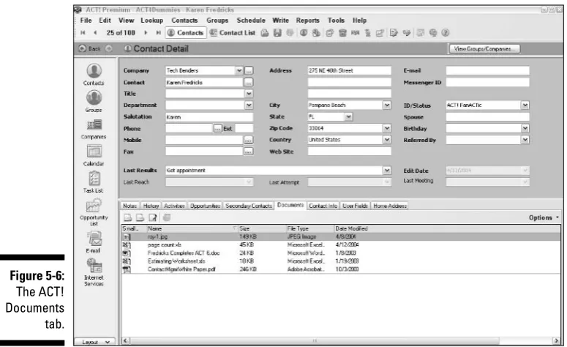Viewport: 567px width, 347px height.
Task: Expand the State dropdown
Action: (x=348, y=117)
